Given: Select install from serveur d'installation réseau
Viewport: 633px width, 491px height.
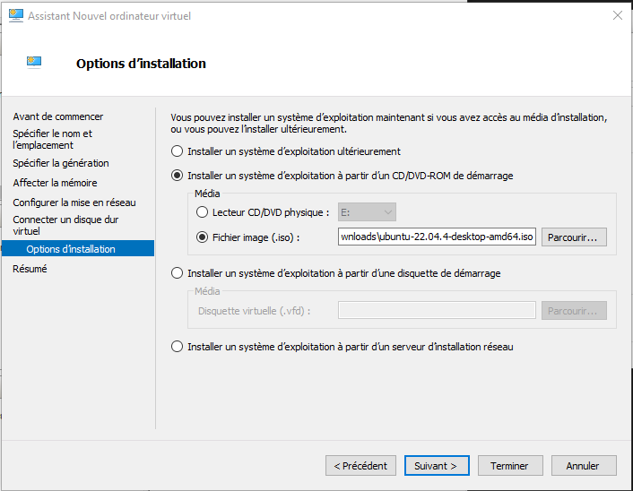Looking at the screenshot, I should point(177,347).
